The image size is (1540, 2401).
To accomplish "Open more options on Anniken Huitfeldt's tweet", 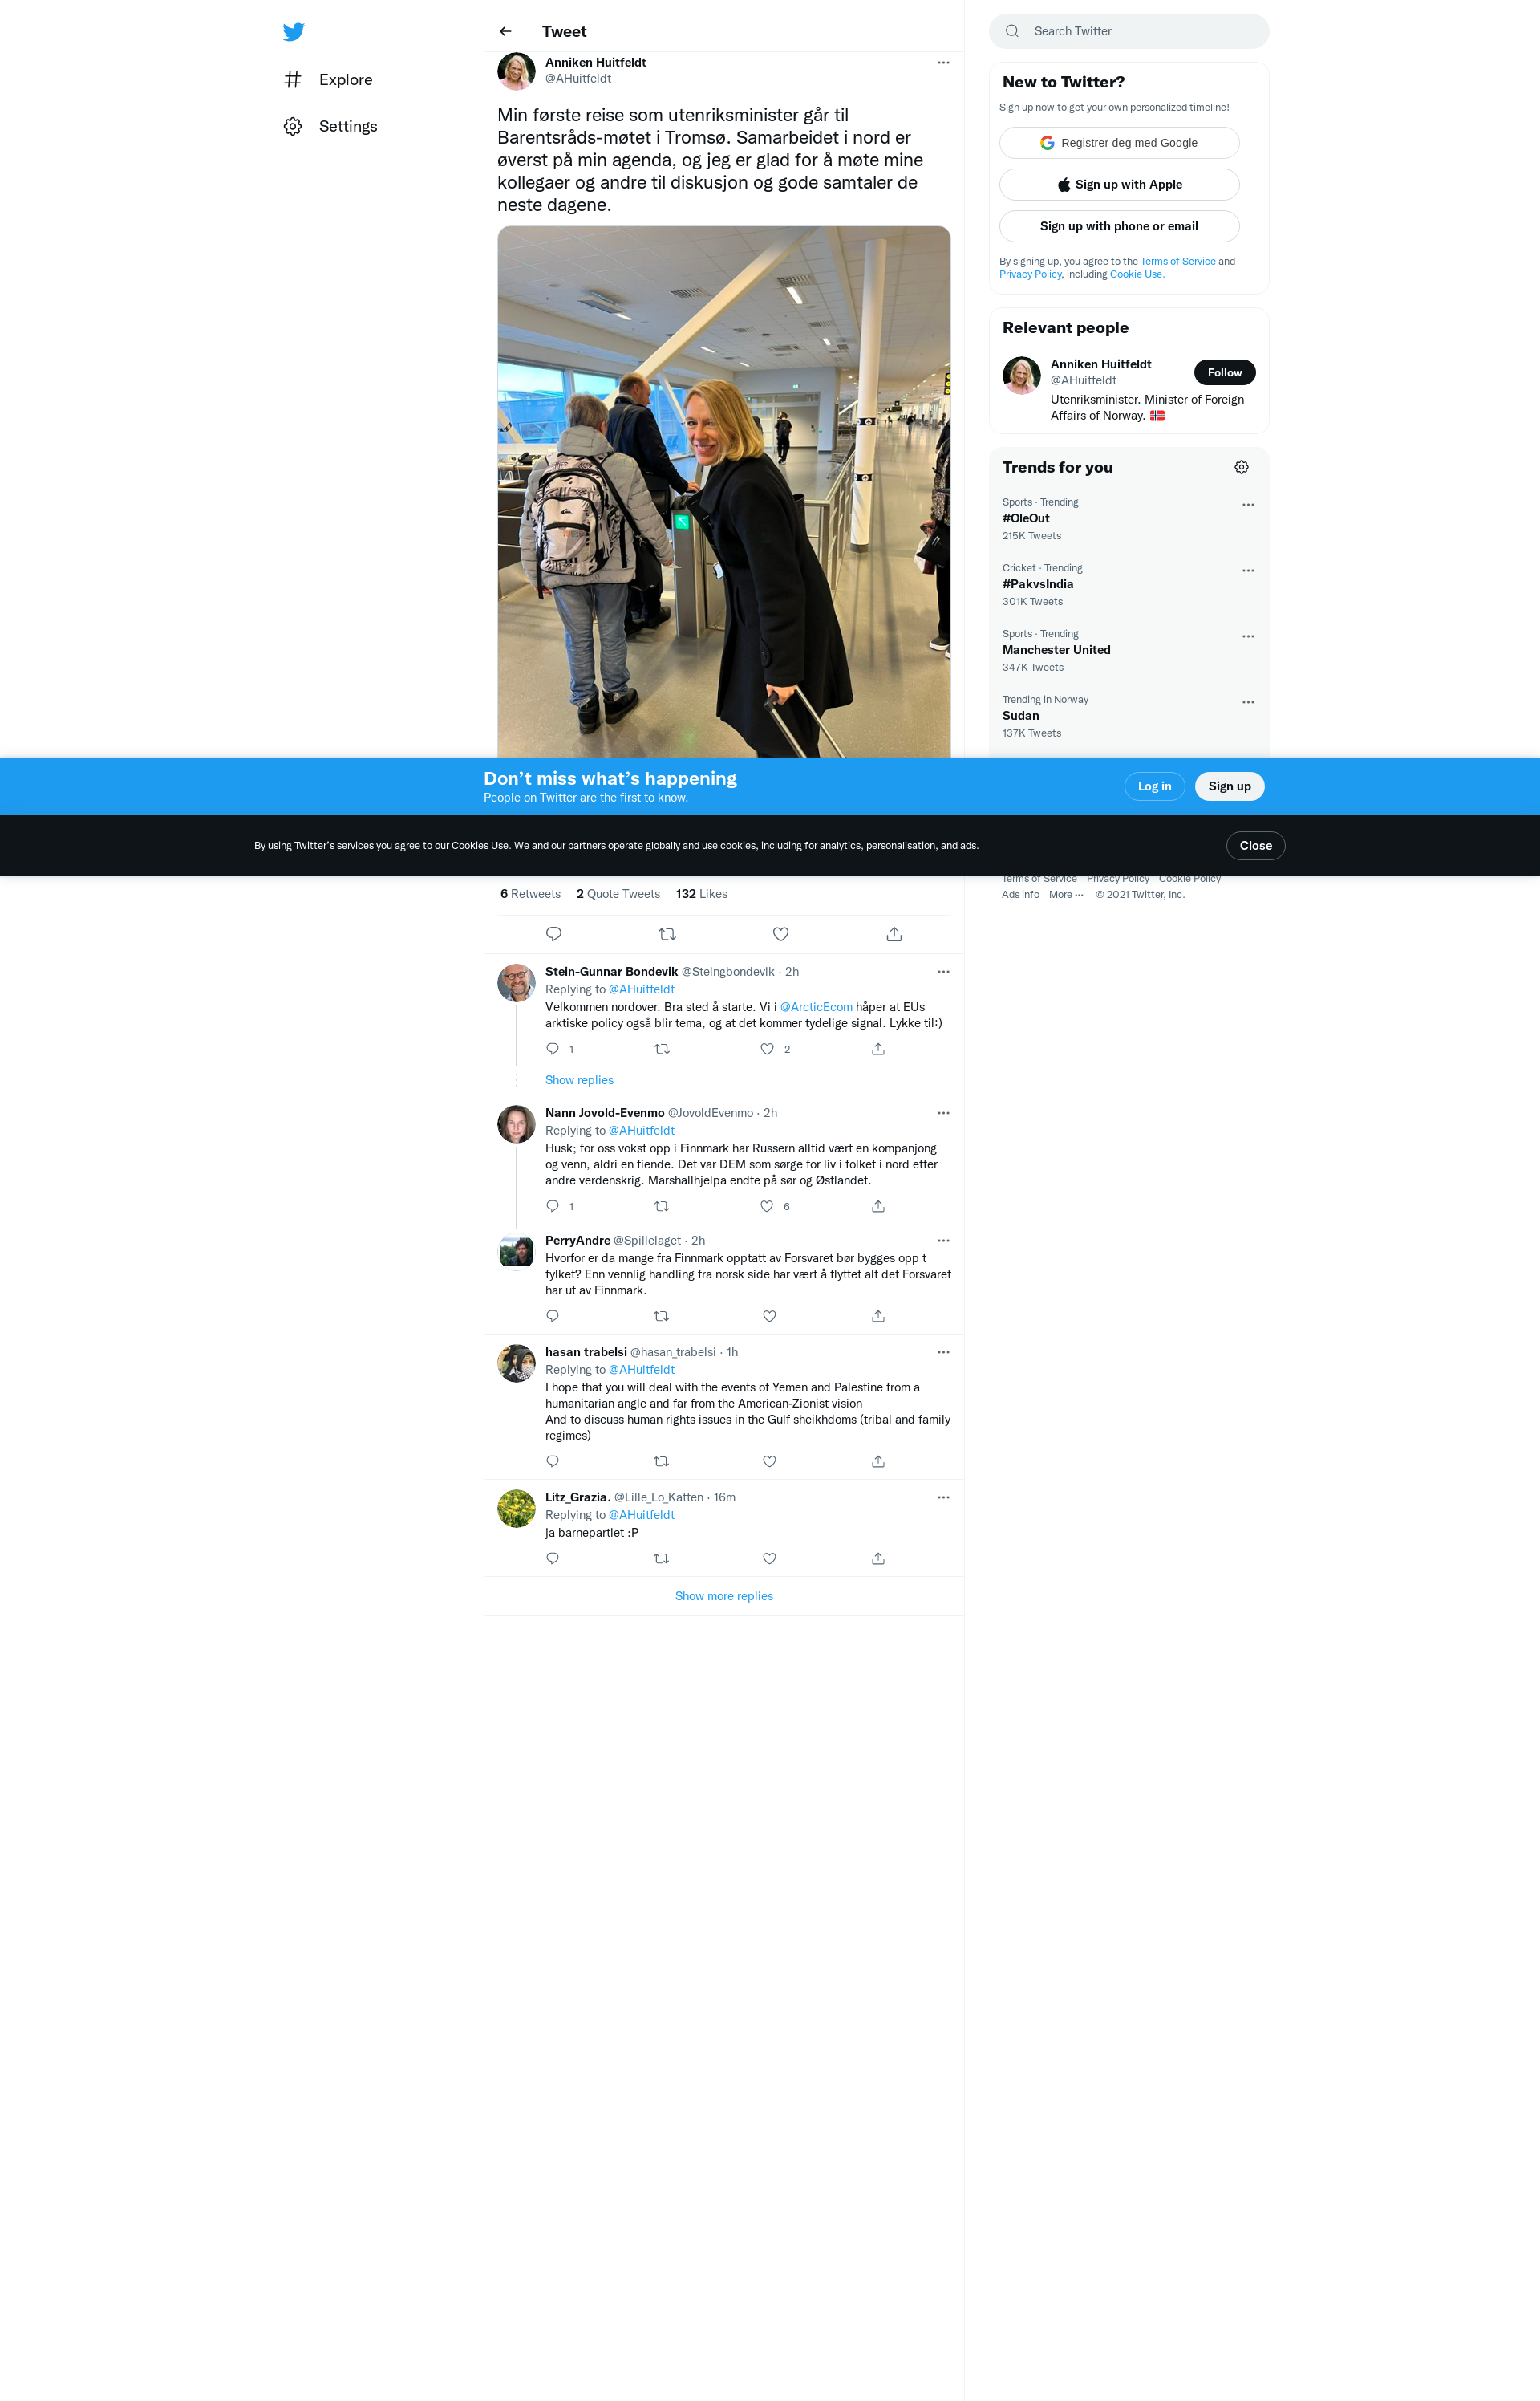I will pos(943,63).
